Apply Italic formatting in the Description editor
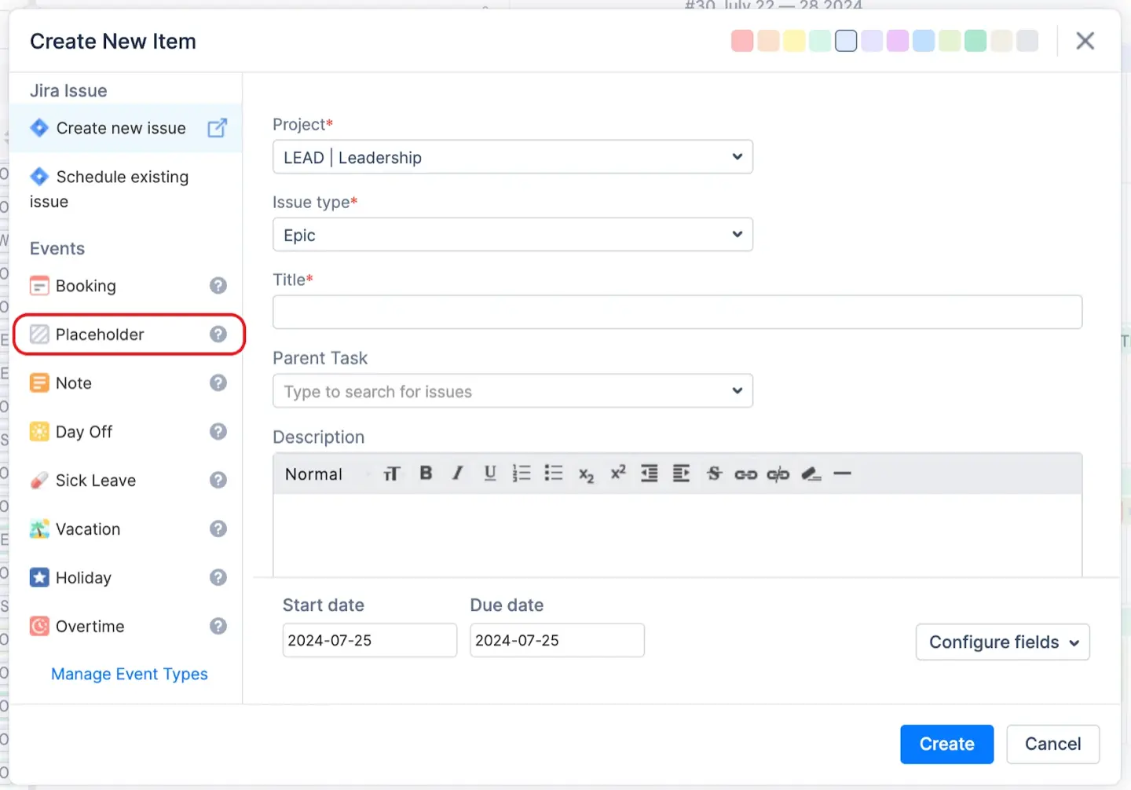1131x790 pixels. (457, 474)
